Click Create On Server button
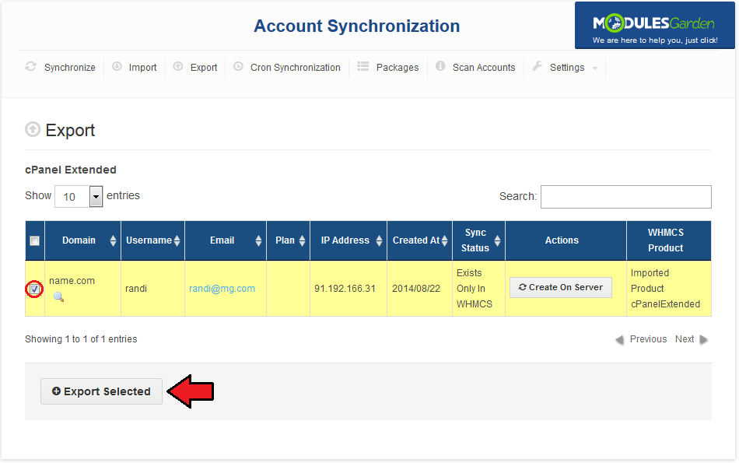The width and height of the screenshot is (739, 463). point(561,287)
